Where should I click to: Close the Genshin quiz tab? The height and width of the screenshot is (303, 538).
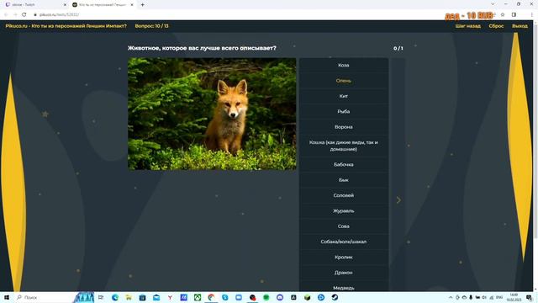(132, 5)
